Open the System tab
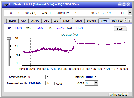134x98 pixels. [x=91, y=21]
